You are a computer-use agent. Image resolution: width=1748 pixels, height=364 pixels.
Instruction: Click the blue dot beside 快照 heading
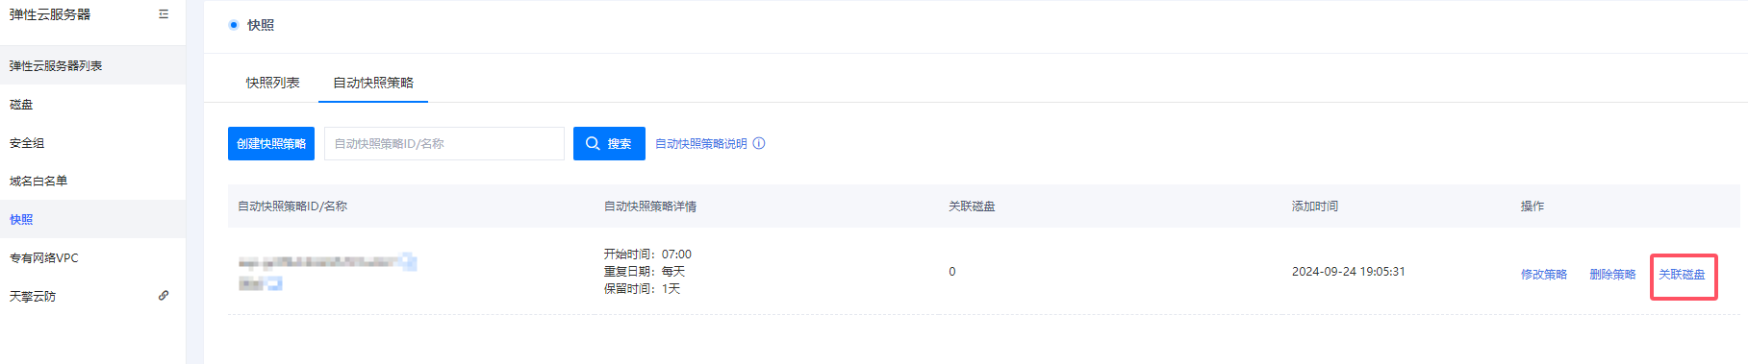pos(234,25)
